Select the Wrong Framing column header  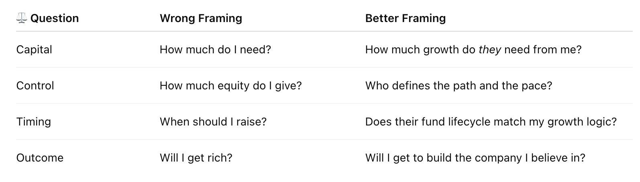[201, 18]
